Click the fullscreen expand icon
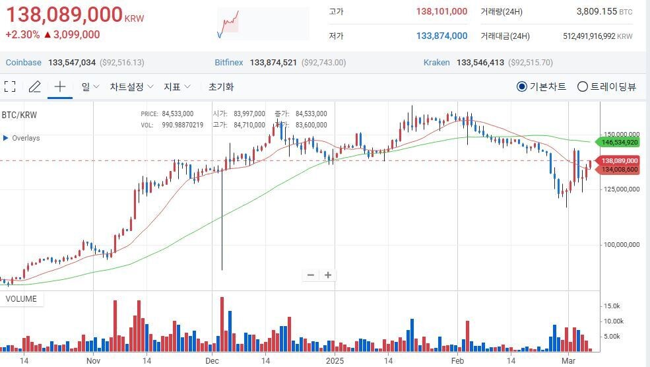 [10, 86]
